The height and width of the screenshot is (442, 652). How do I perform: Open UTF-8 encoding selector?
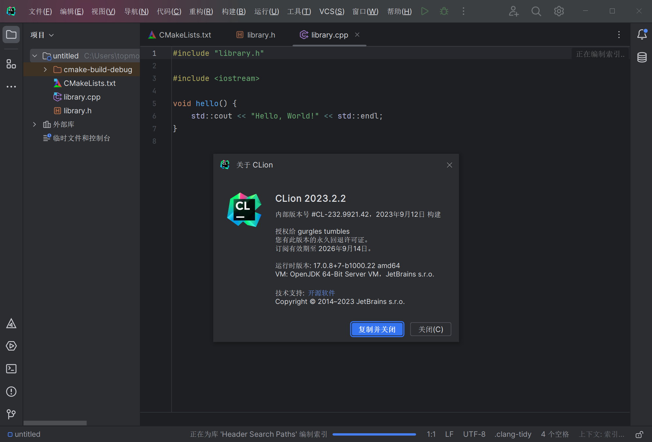click(474, 434)
